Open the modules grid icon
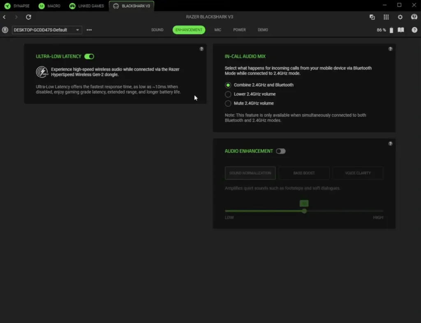Viewport: 421px width, 323px height. (386, 17)
